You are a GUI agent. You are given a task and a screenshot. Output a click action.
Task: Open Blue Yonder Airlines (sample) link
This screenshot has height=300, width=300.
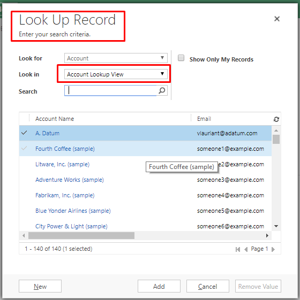(x=73, y=211)
